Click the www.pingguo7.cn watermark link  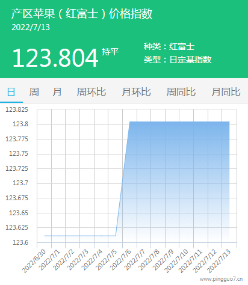(222, 279)
